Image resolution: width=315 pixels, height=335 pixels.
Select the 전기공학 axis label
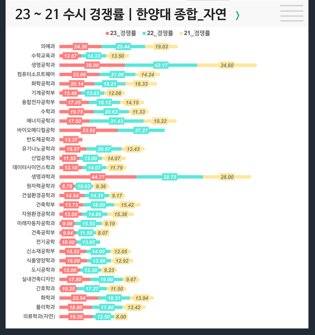[x=45, y=242]
